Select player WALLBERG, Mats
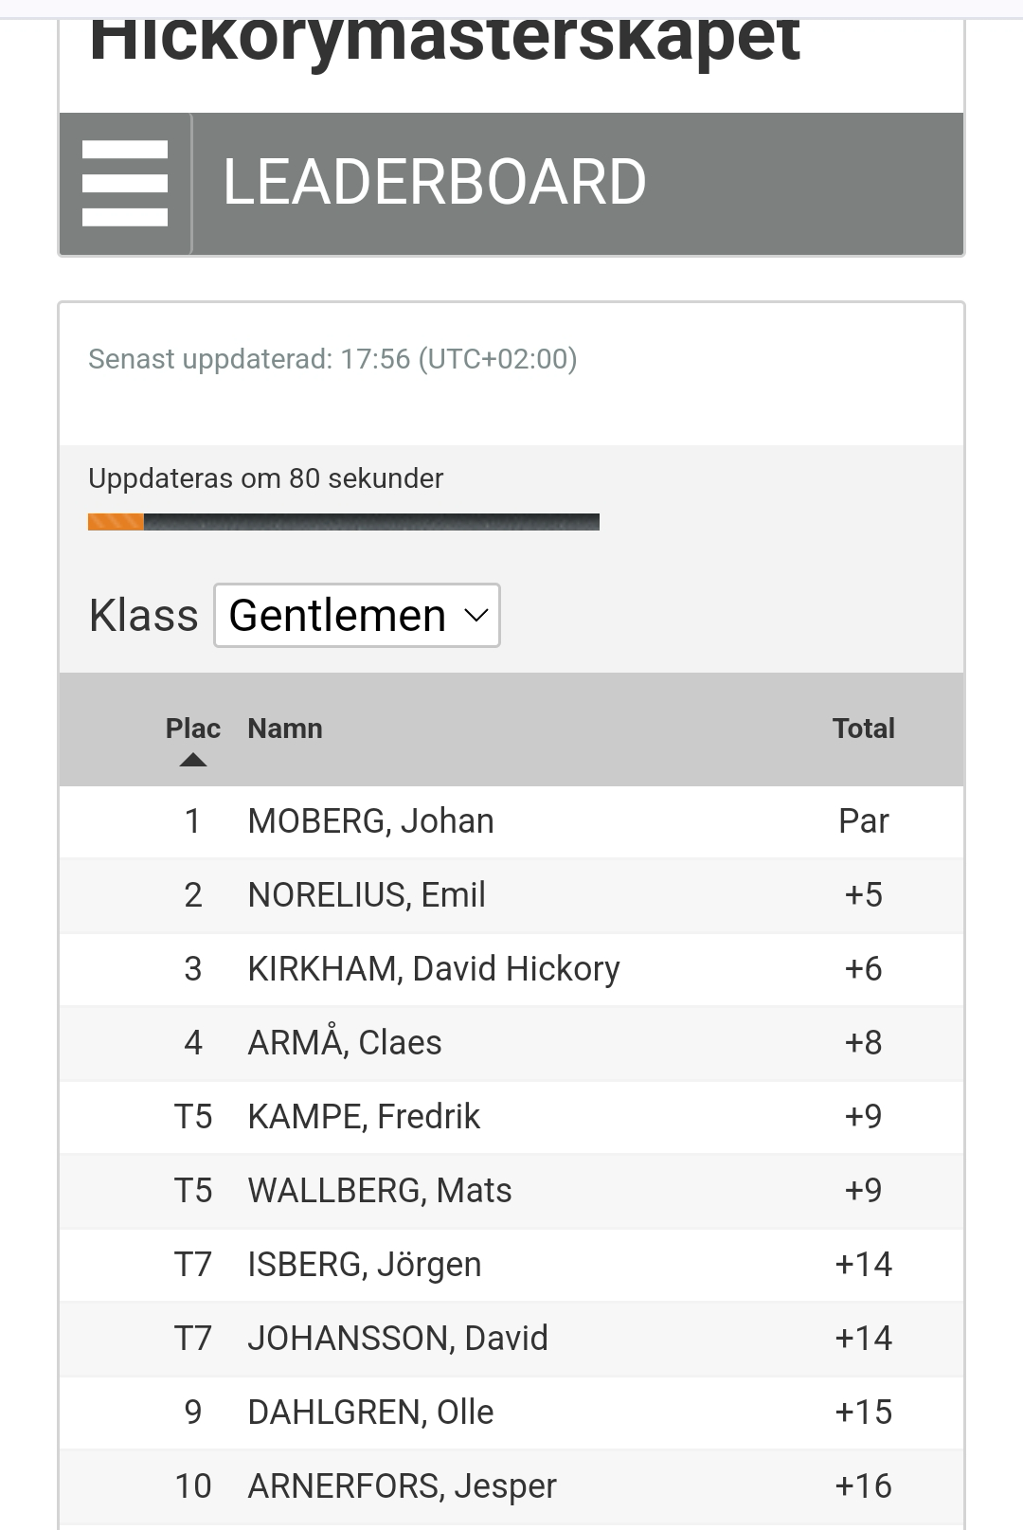The height and width of the screenshot is (1530, 1023). coord(511,1191)
